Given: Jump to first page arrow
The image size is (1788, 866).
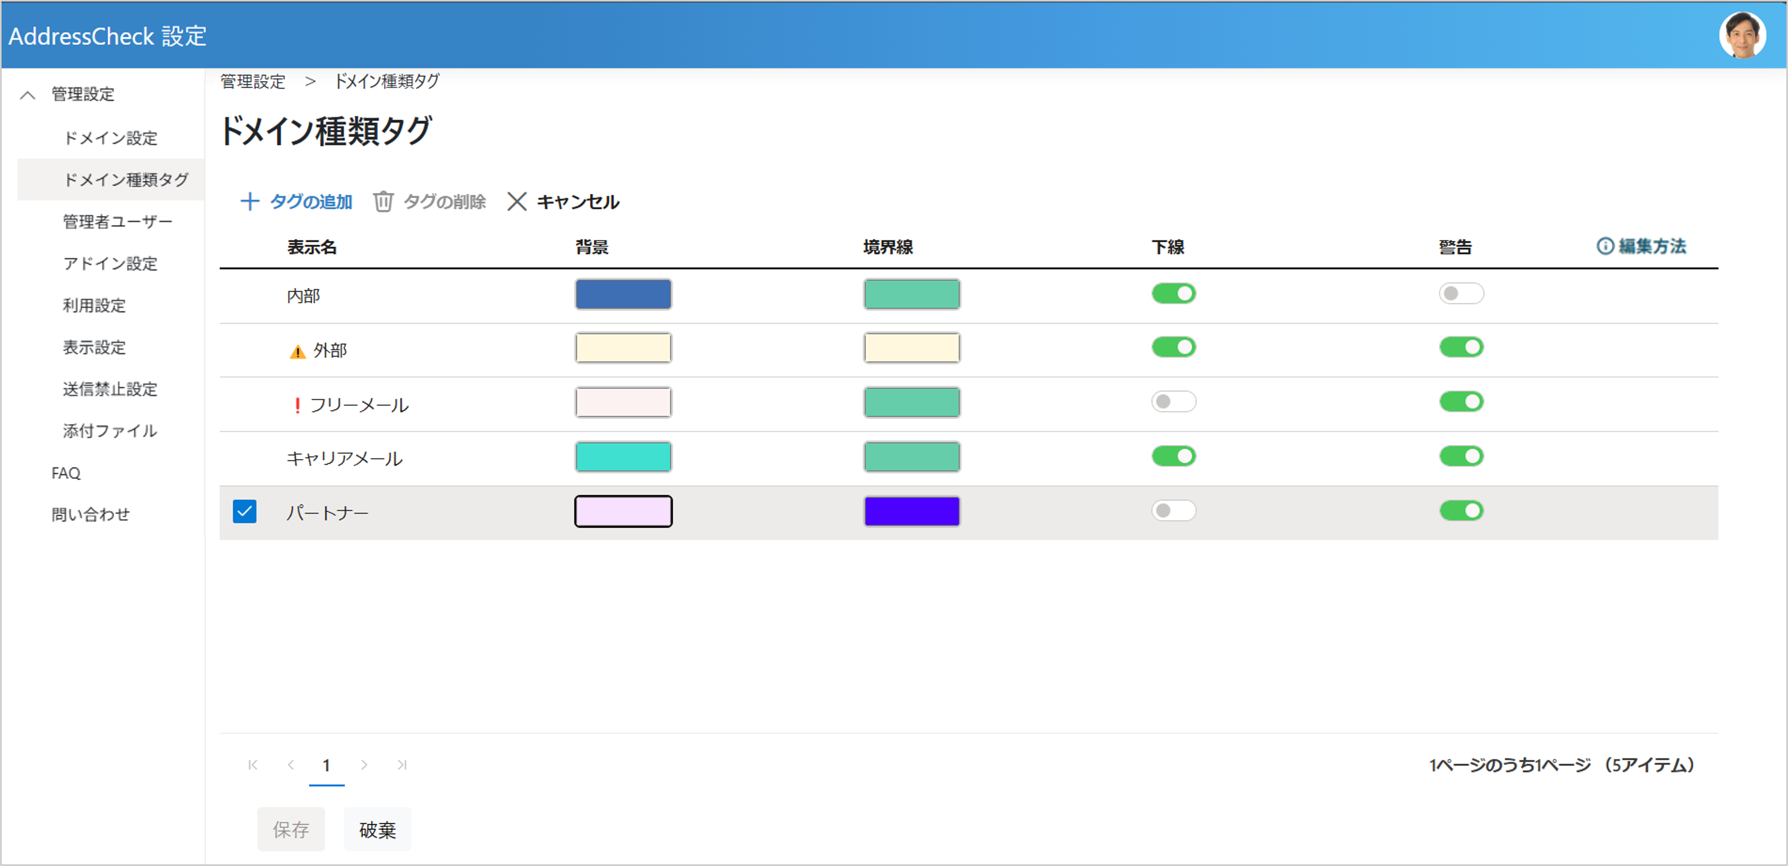Looking at the screenshot, I should point(253,765).
